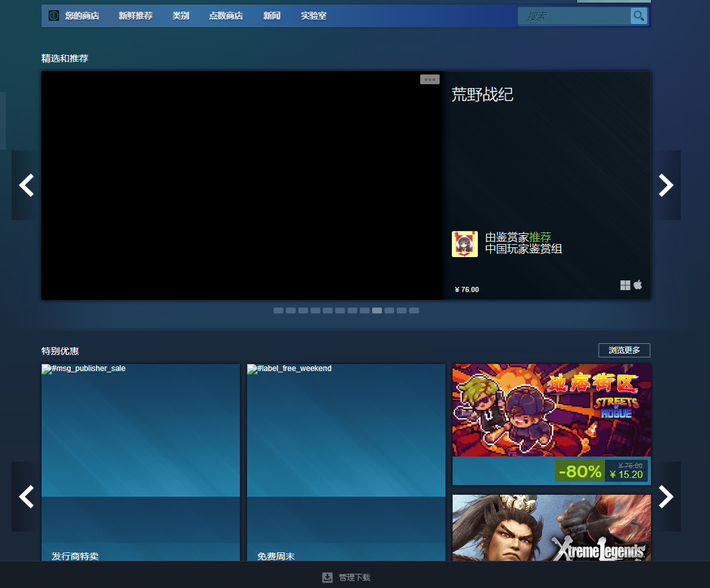Go to next featured carousel item
This screenshot has width=710, height=588.
click(666, 185)
